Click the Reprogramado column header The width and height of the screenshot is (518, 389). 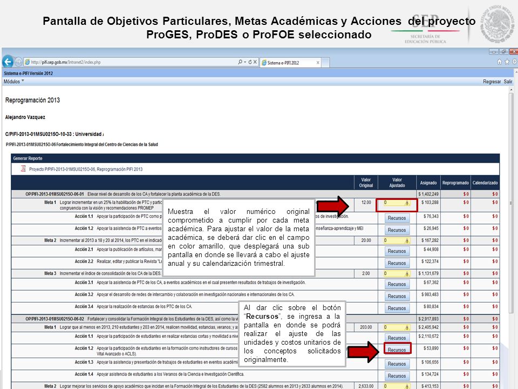tap(455, 183)
